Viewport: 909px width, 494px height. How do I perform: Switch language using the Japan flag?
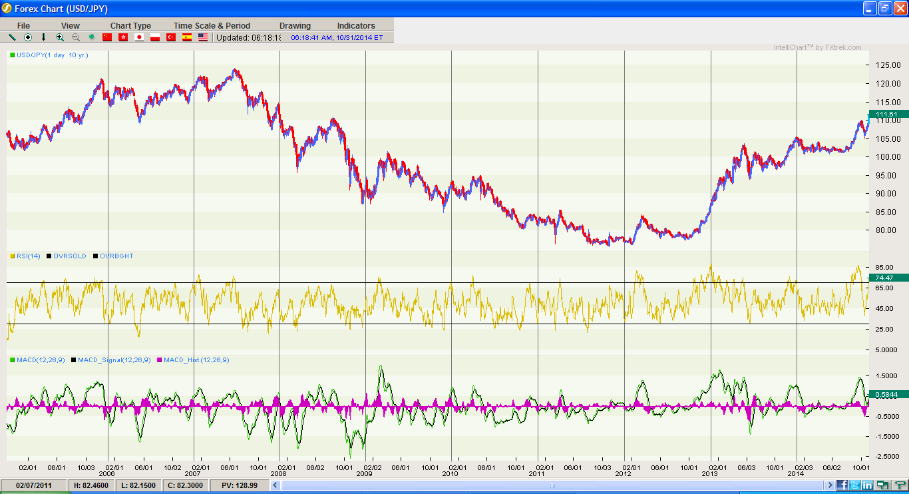(x=139, y=37)
